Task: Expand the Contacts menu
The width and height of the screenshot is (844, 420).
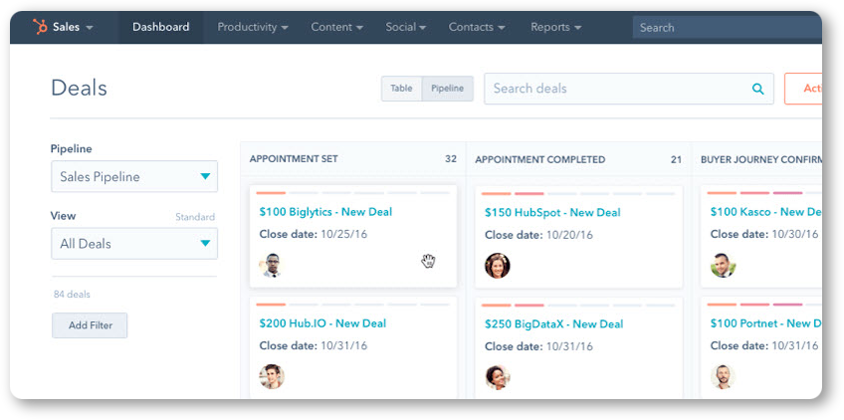Action: pyautogui.click(x=477, y=27)
